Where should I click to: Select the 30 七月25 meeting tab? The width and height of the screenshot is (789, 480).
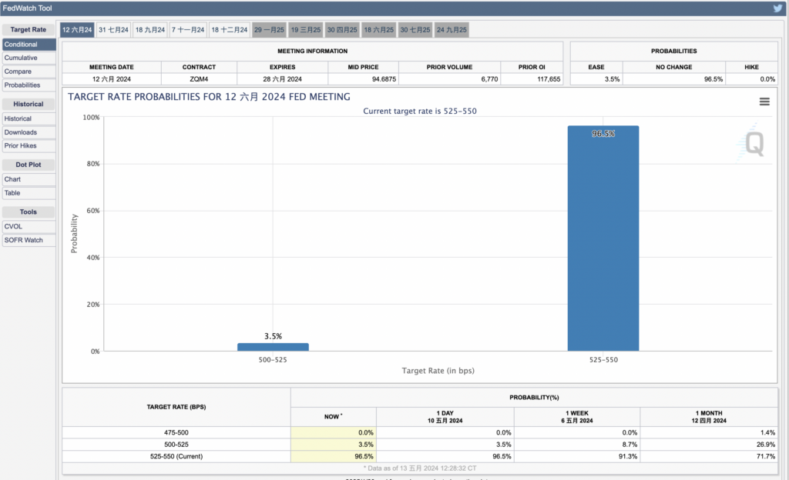(415, 30)
